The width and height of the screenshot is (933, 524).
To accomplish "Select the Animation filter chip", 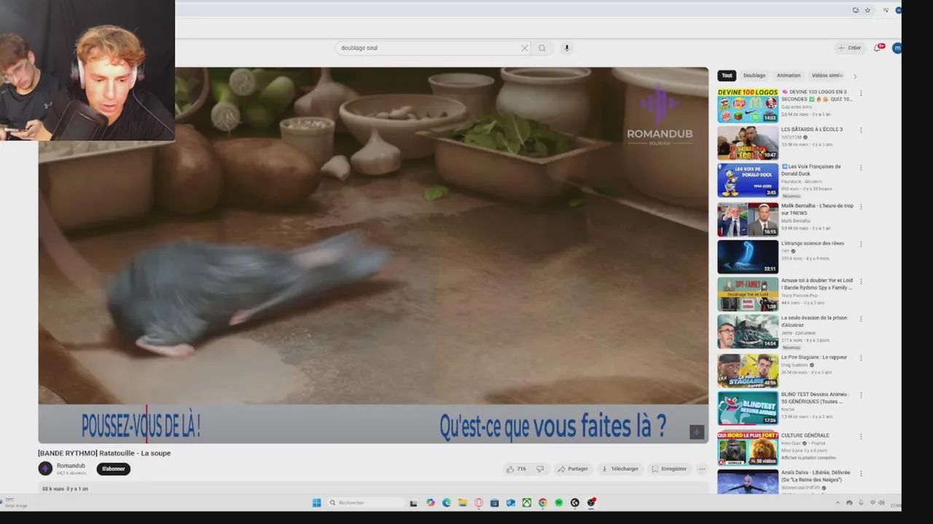I will (x=789, y=76).
